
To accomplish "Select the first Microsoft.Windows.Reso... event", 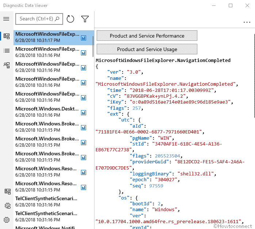I will point(47,172).
